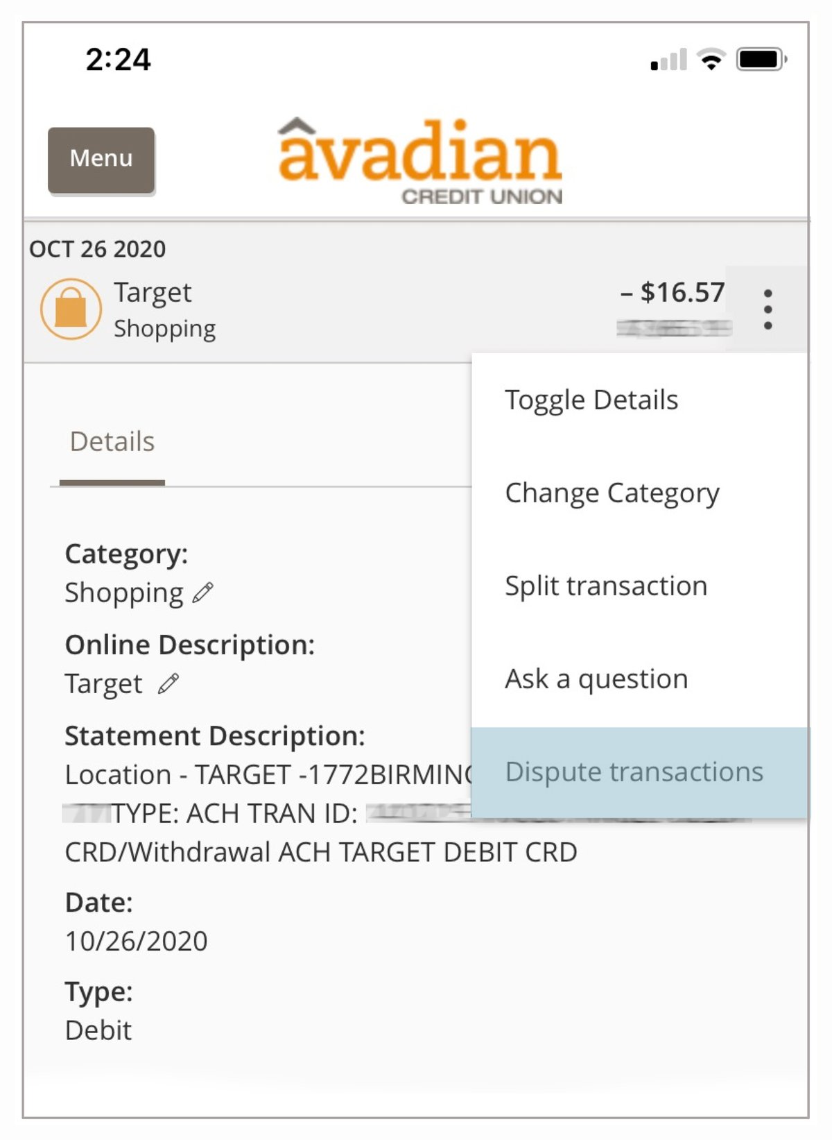This screenshot has width=832, height=1140.
Task: Switch to the Details tab
Action: click(110, 441)
